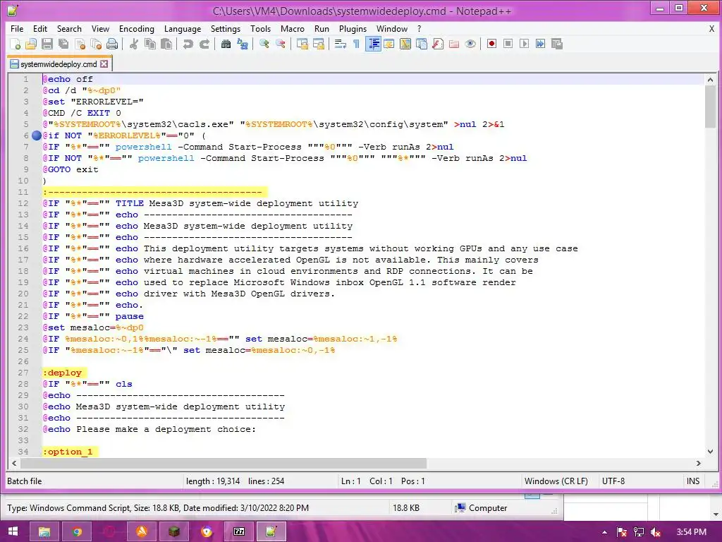The width and height of the screenshot is (722, 542).
Task: Click the horizontal scrollbar right arrow
Action: (x=699, y=463)
